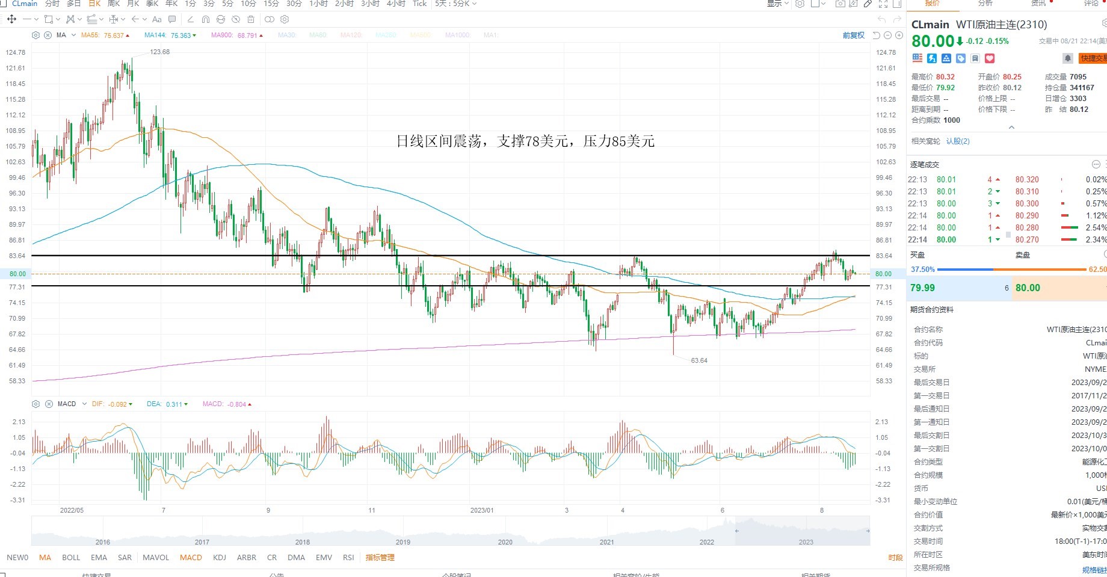Screen dimensions: 1107x577
Task: Select the crosshair move cursor tool
Action: pos(11,19)
